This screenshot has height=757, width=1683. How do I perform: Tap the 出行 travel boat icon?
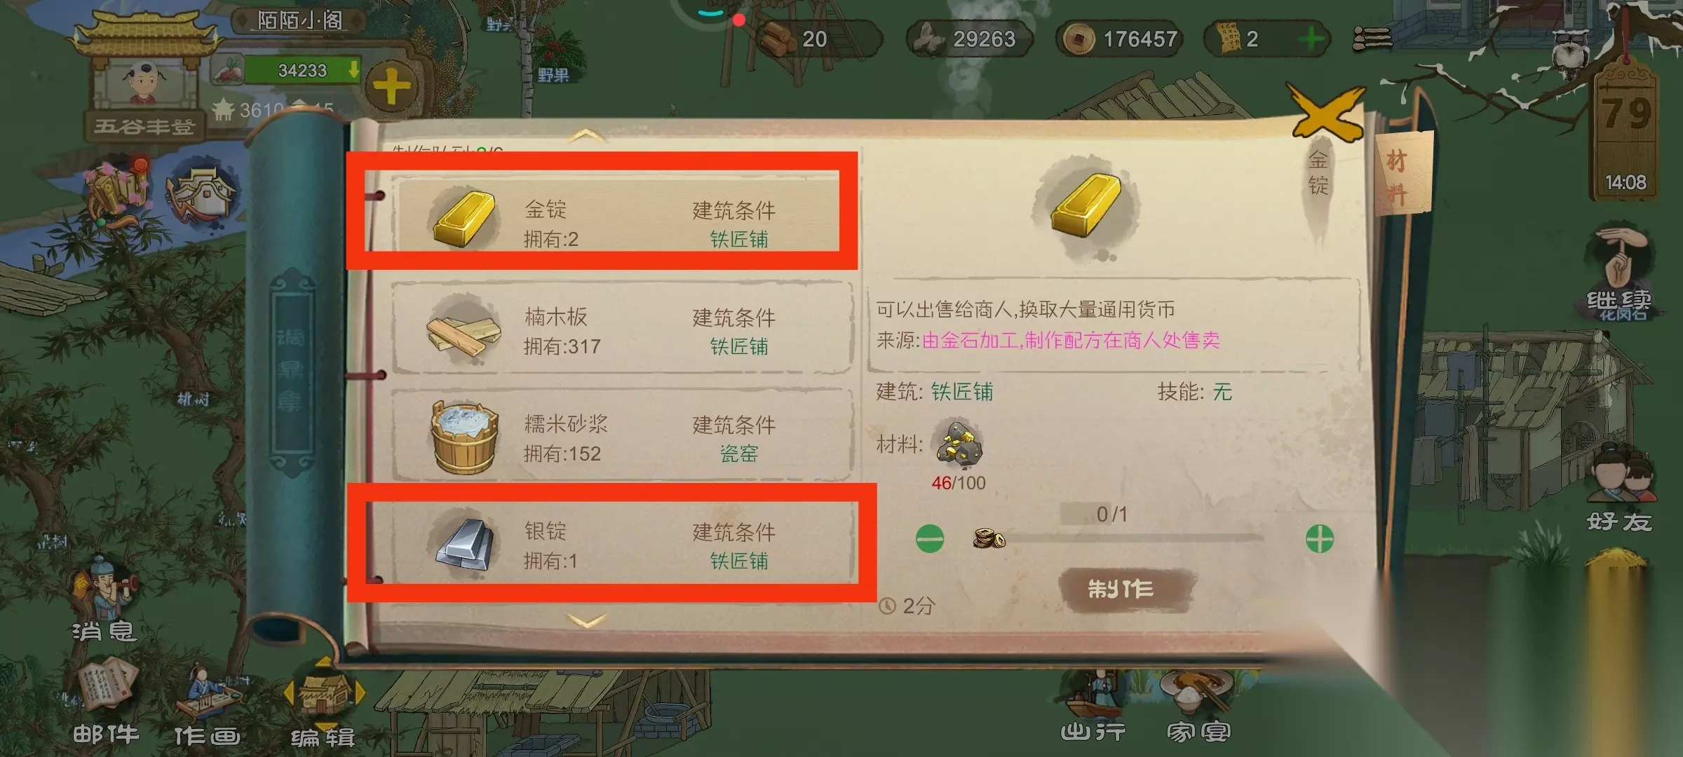click(x=1093, y=704)
